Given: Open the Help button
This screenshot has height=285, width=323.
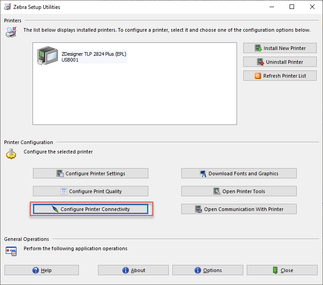Looking at the screenshot, I should pos(41,270).
